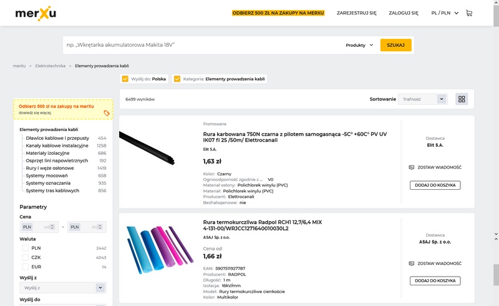Screen dimensions: 499x306
Task: Open the PL / PLN language dropdown
Action: (x=445, y=13)
